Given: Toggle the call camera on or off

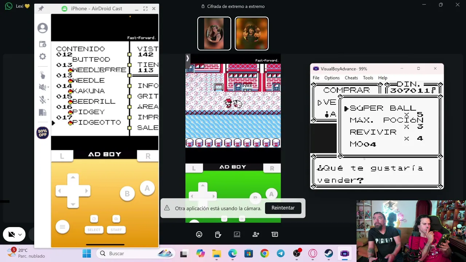Looking at the screenshot, I should click(x=11, y=235).
